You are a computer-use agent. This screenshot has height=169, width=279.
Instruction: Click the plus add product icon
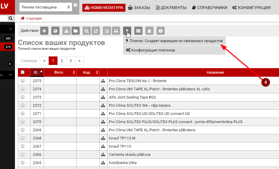click(44, 31)
